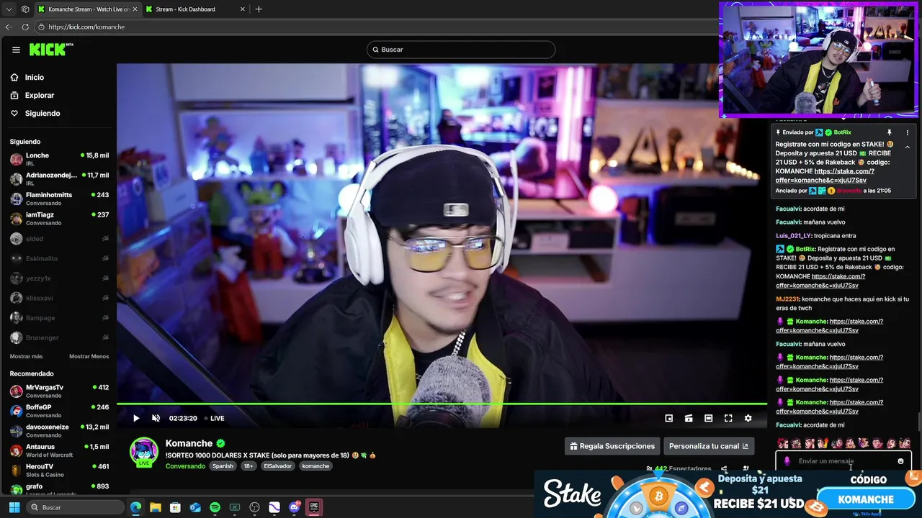Image resolution: width=922 pixels, height=518 pixels.
Task: Select the komanche tag
Action: [315, 466]
